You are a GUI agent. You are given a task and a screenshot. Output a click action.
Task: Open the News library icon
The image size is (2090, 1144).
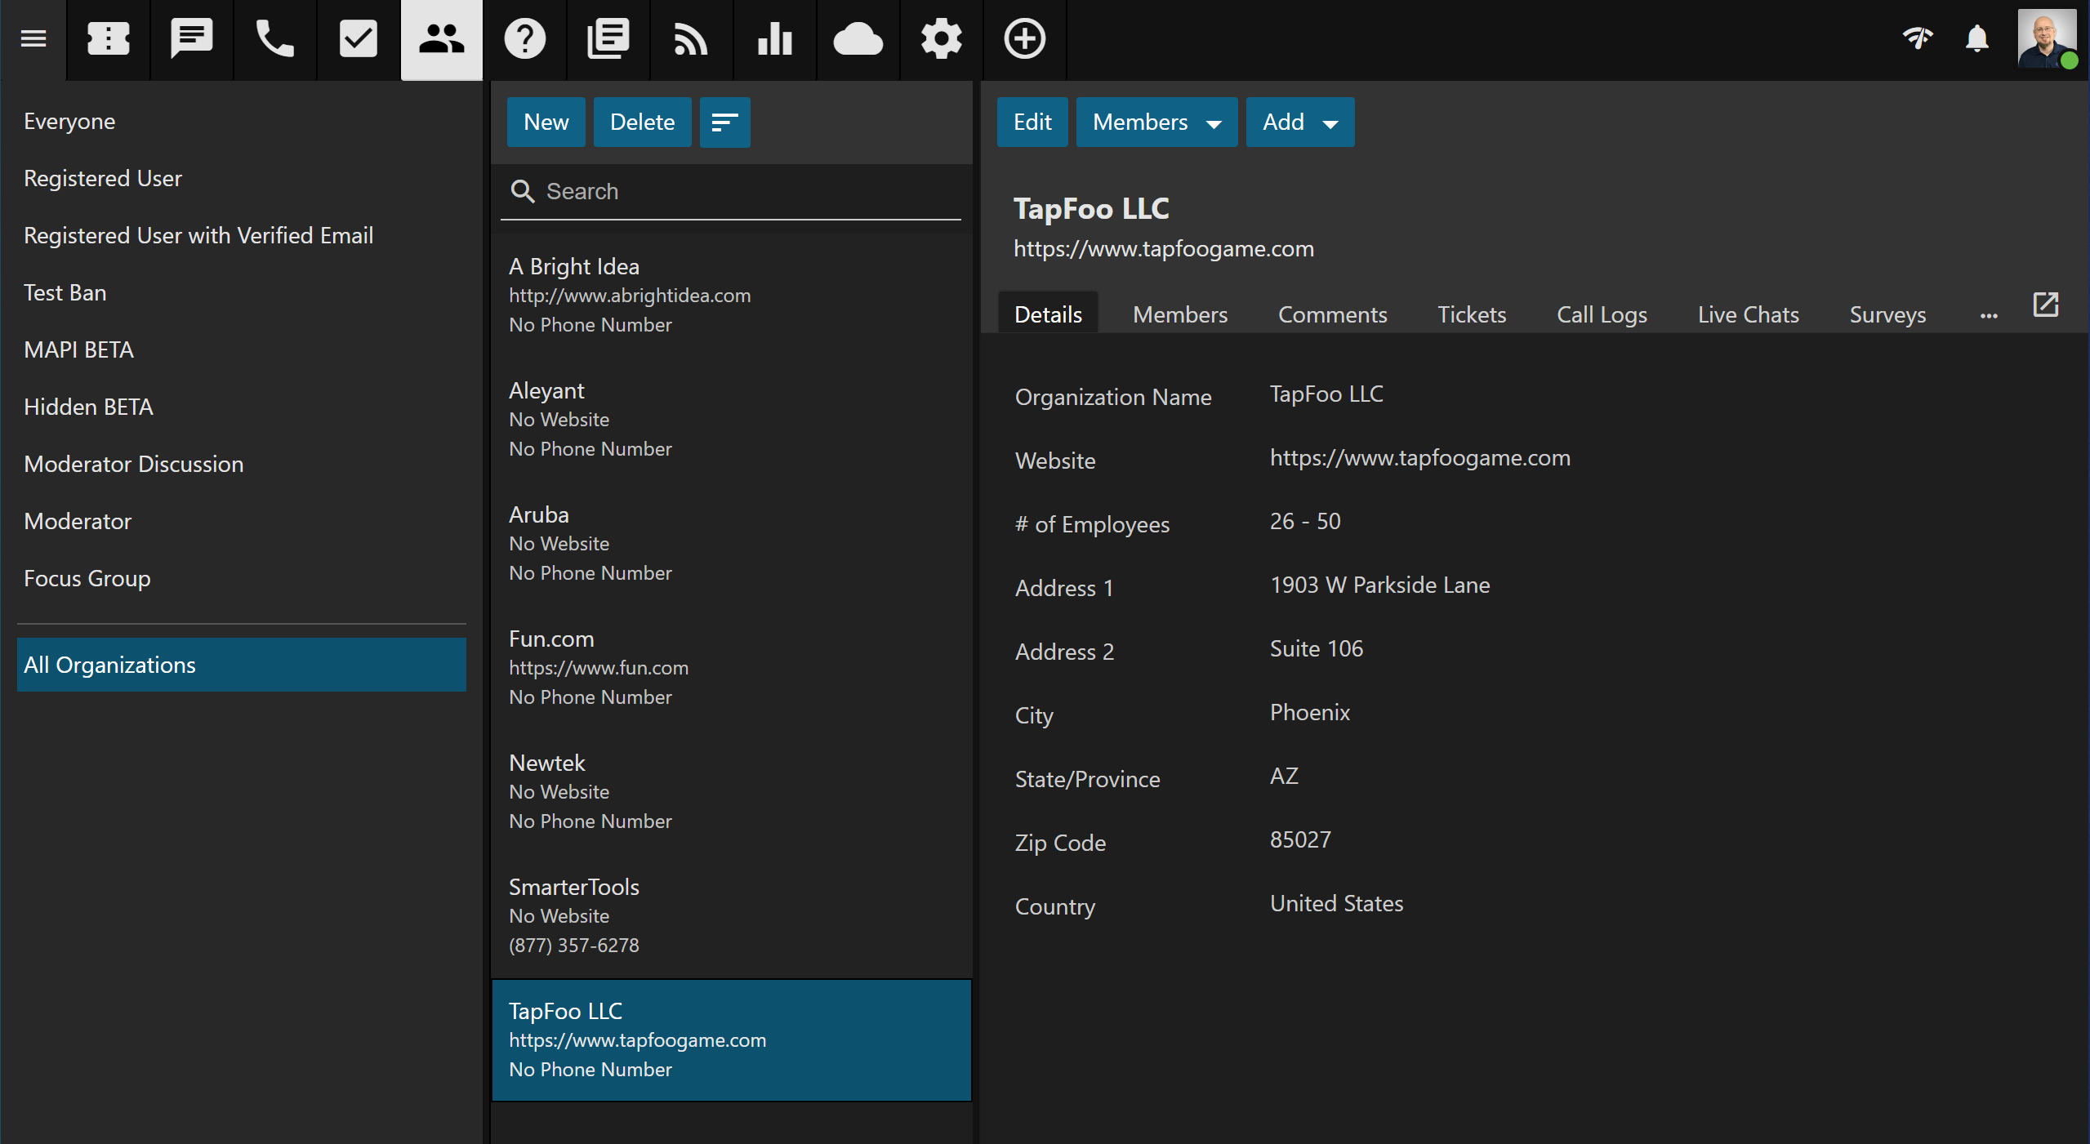click(x=608, y=39)
